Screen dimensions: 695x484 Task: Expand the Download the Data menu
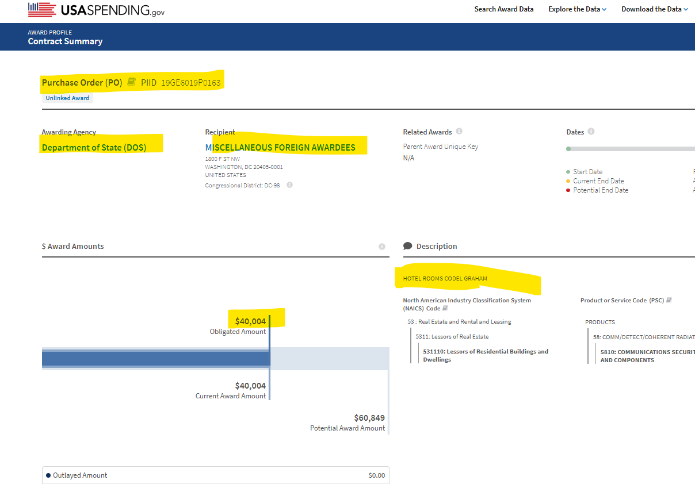[x=655, y=9]
